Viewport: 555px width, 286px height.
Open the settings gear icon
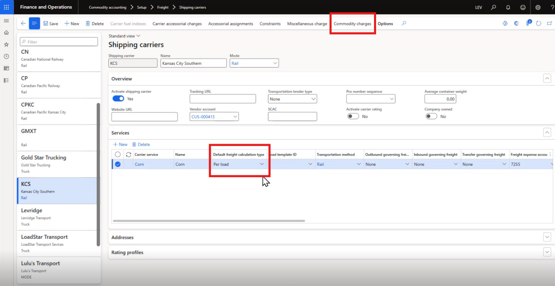coord(538,7)
